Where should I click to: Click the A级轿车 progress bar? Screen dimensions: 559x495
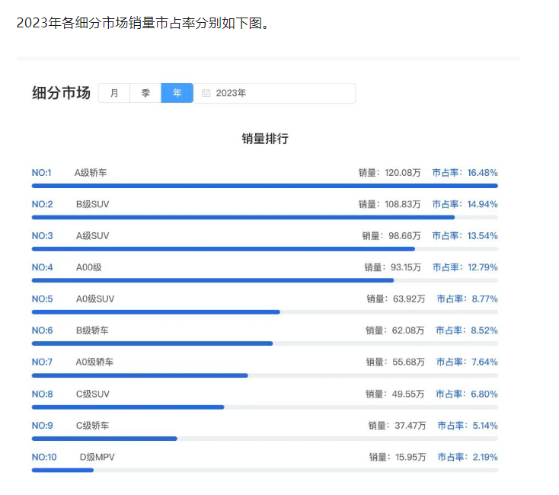264,186
